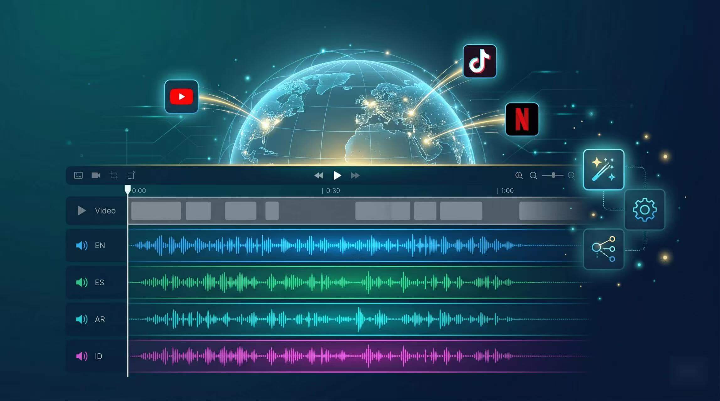Select the long video clip ending before 1:00
This screenshot has width=720, height=401.
[461, 211]
